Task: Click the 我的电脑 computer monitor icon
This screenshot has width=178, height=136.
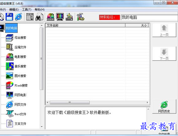Action: pos(2,28)
